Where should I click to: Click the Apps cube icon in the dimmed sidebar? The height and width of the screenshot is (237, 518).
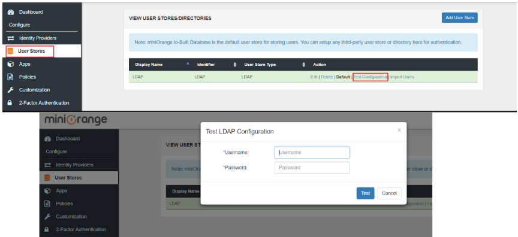coord(47,191)
